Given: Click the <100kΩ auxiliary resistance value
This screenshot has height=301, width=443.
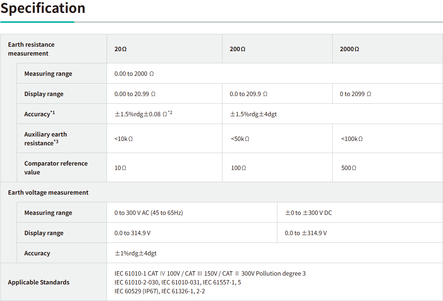Looking at the screenshot, I should coord(352,139).
